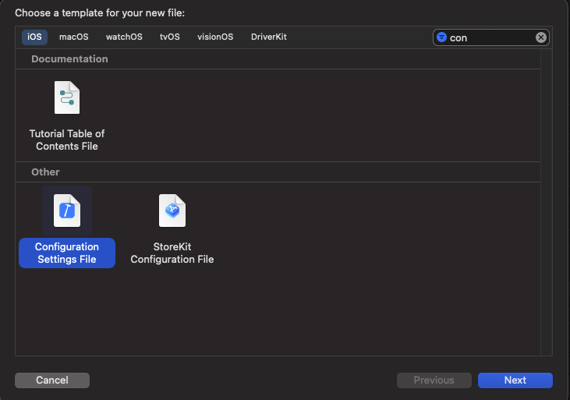Click the Cancel button
The width and height of the screenshot is (570, 400).
(x=52, y=381)
